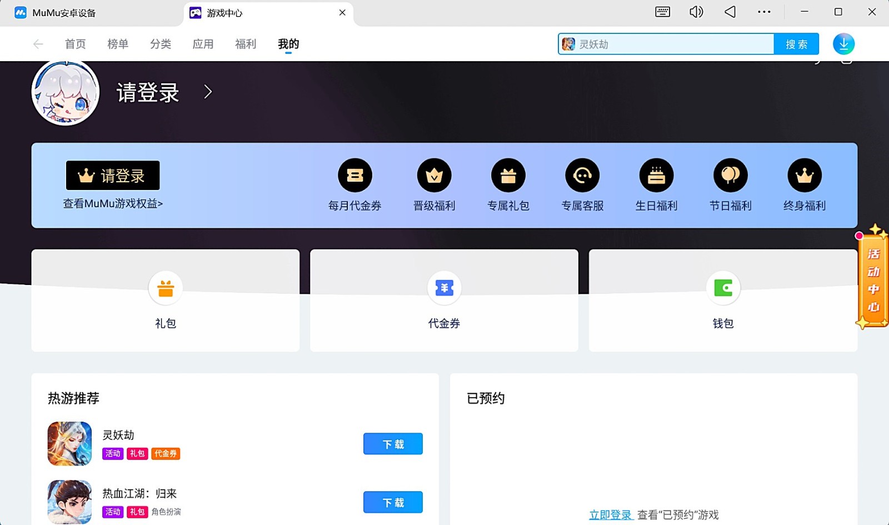The image size is (889, 525).
Task: Open the 专属礼包 exclusive gift pack icon
Action: 508,175
